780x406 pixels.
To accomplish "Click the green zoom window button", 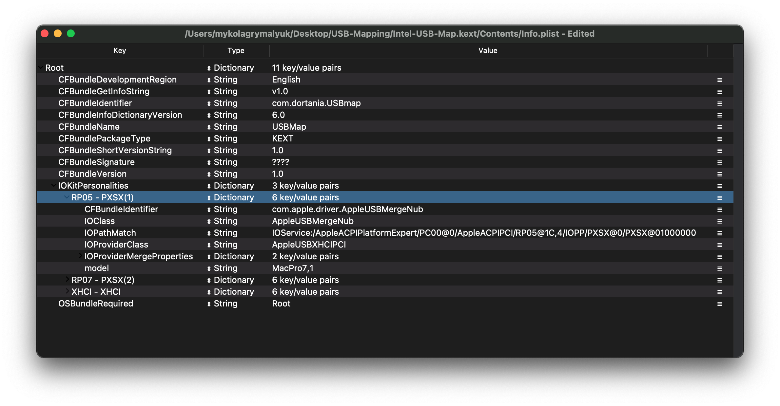I will [x=71, y=33].
